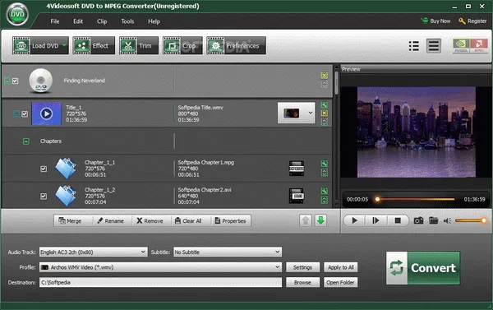Toggle AMD APP acceleration icon
493x310 pixels.
pyautogui.click(x=479, y=46)
